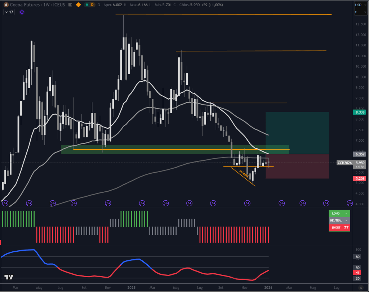Click the small chart-style icon after ICEUS

pyautogui.click(x=71, y=5)
